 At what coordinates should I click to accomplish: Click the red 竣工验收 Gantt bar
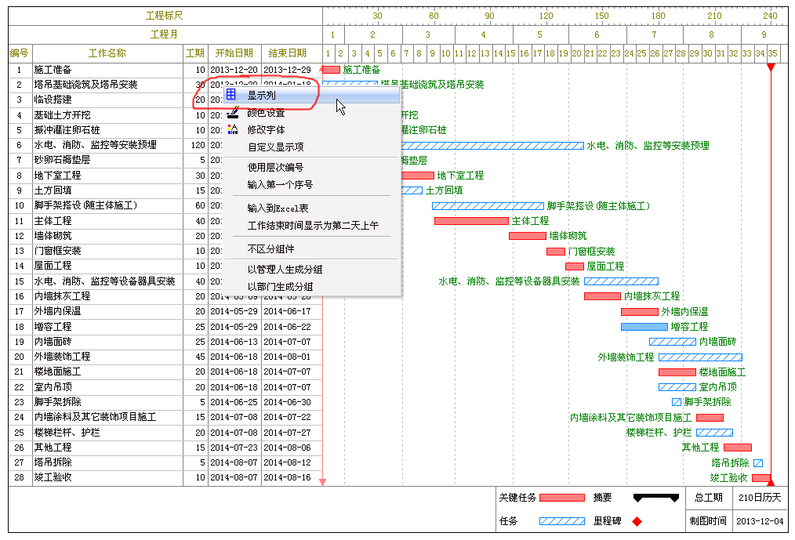(x=761, y=477)
